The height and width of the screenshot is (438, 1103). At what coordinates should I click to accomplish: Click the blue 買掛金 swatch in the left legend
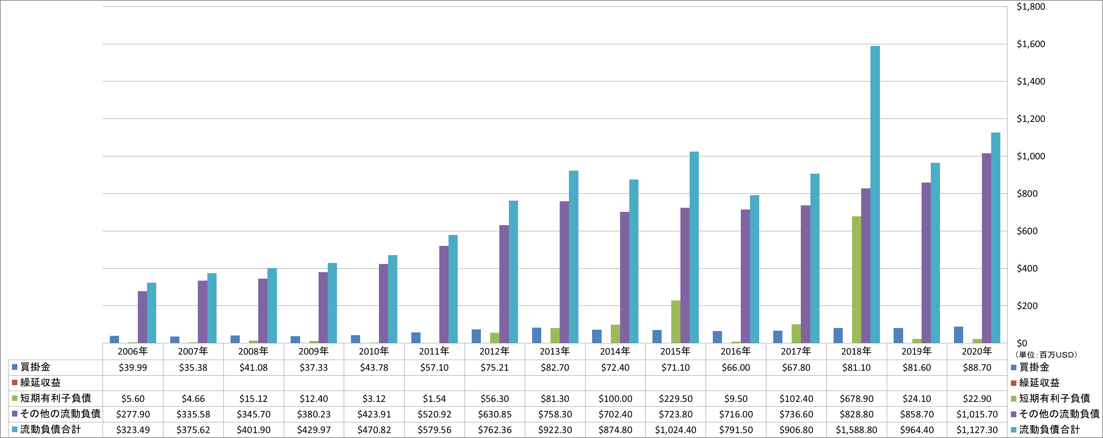15,367
